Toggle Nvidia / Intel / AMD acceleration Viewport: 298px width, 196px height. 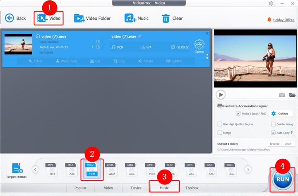(238, 114)
